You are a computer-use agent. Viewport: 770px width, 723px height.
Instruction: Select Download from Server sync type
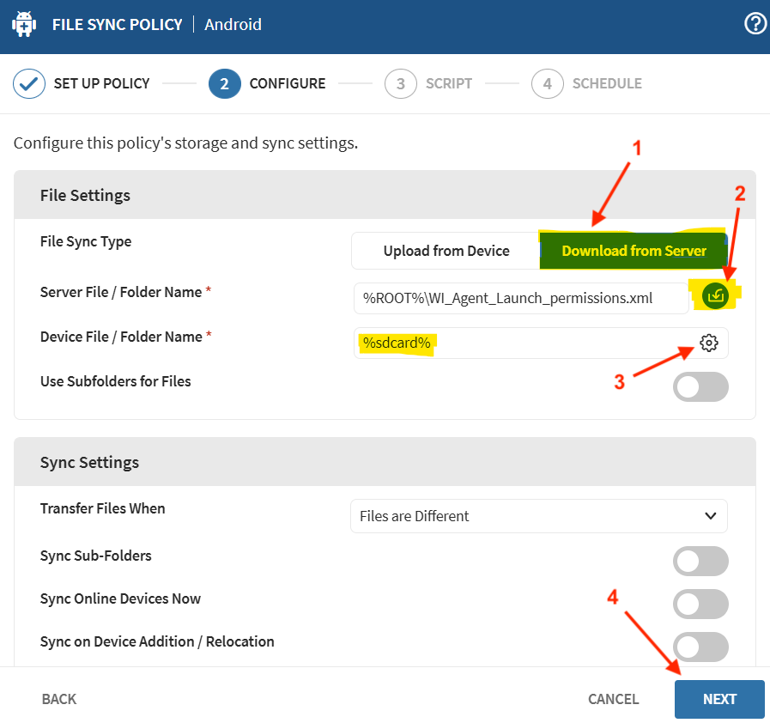point(634,251)
